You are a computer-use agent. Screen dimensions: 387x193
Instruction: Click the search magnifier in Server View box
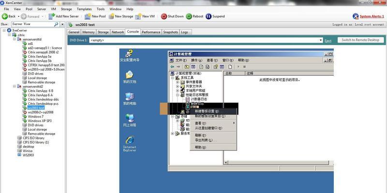[x=56, y=24]
